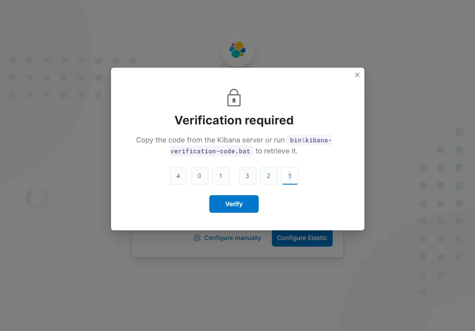Click the third digit box showing 1

[220, 175]
